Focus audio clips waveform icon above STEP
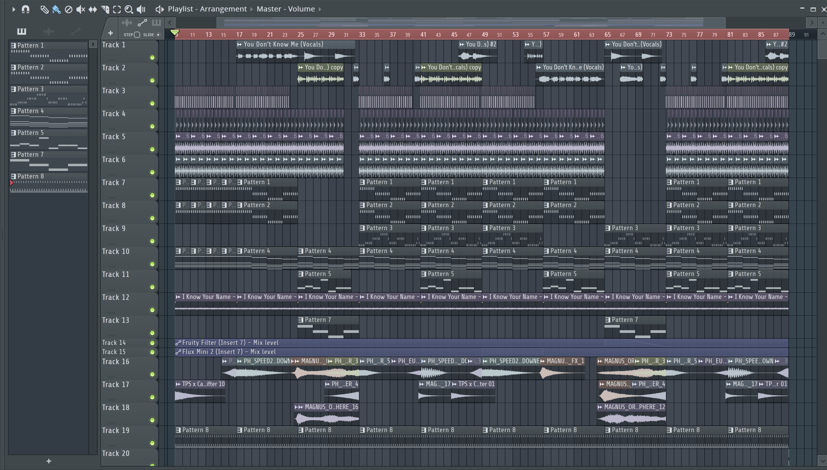 click(x=127, y=23)
